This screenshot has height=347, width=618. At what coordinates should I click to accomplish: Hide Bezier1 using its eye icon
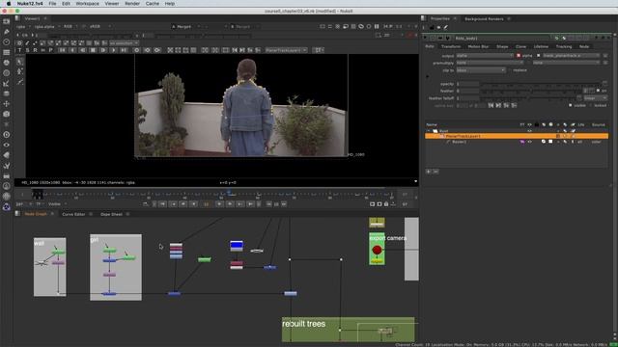530,142
